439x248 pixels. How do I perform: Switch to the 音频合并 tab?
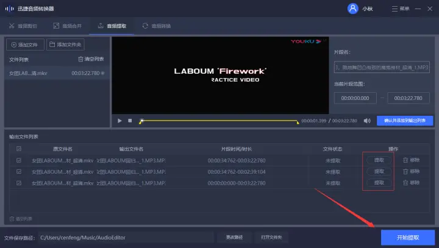(x=68, y=26)
